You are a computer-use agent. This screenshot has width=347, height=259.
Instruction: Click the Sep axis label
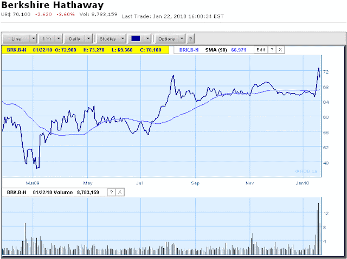coord(195,183)
